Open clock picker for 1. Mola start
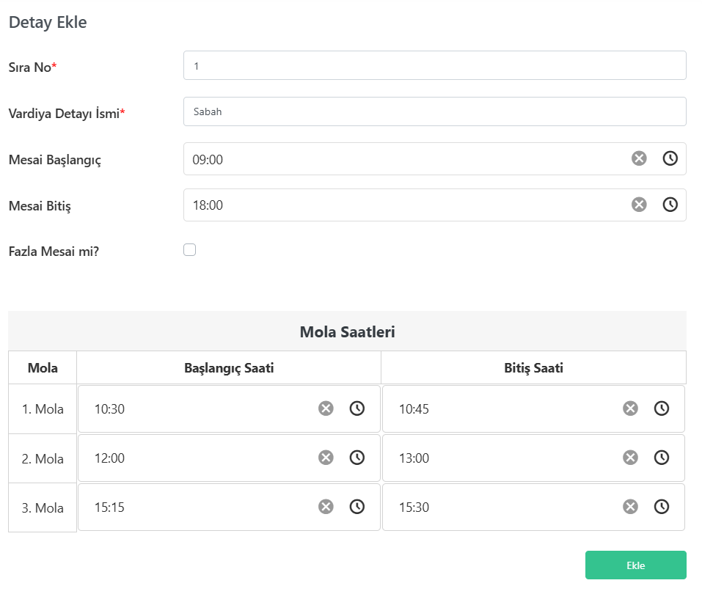The image size is (702, 594). coord(357,408)
